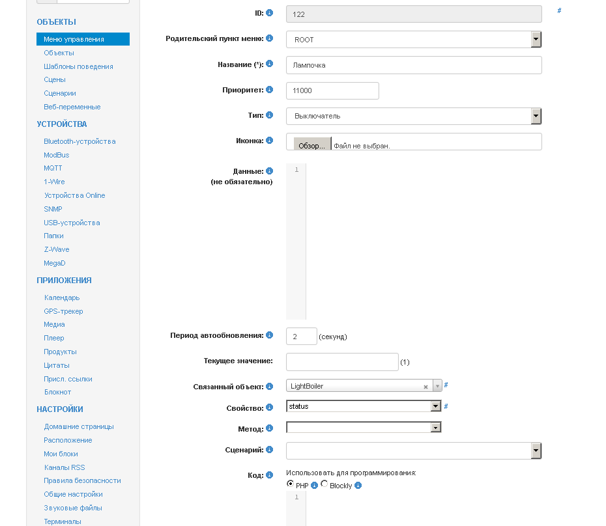
Task: Select the PHP radio button
Action: (290, 484)
